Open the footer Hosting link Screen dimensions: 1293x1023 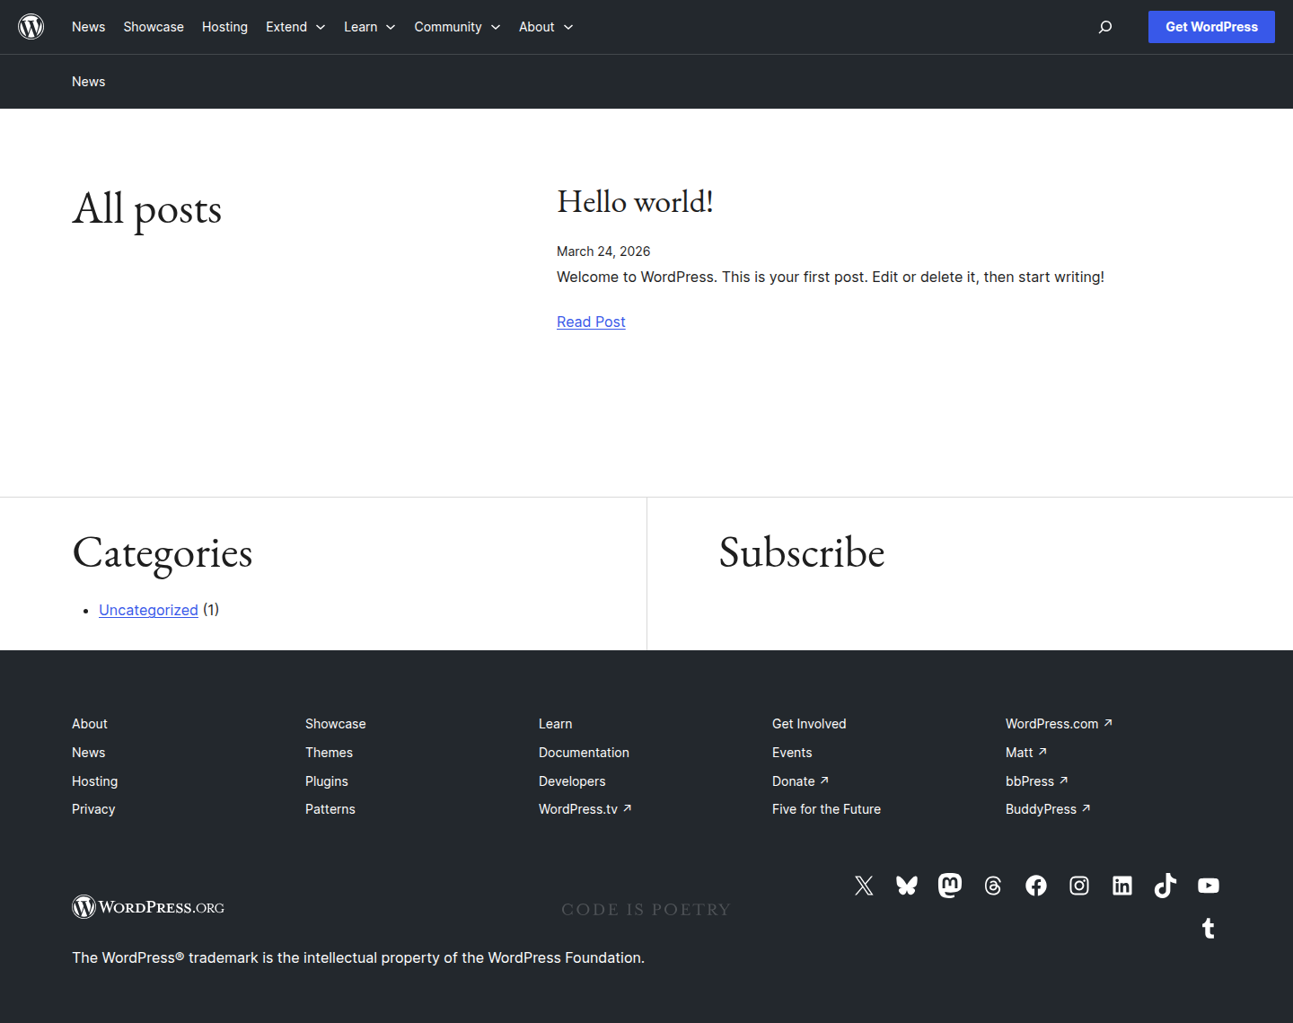click(x=94, y=781)
